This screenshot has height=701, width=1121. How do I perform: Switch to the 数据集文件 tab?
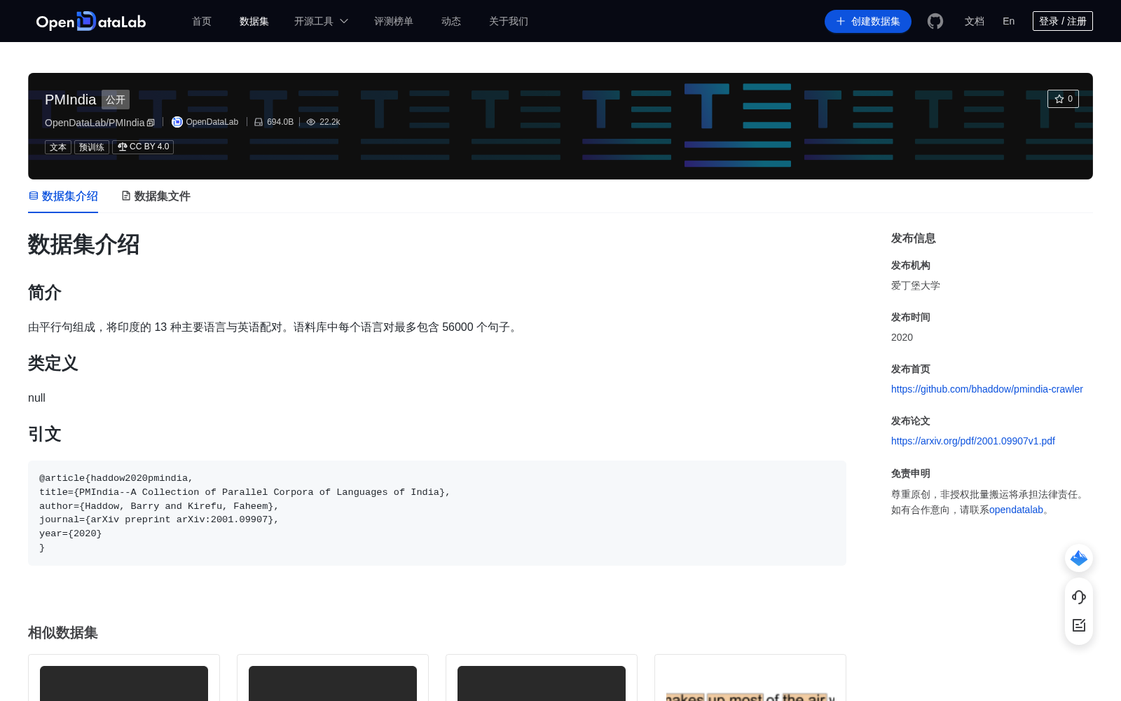[x=156, y=196]
